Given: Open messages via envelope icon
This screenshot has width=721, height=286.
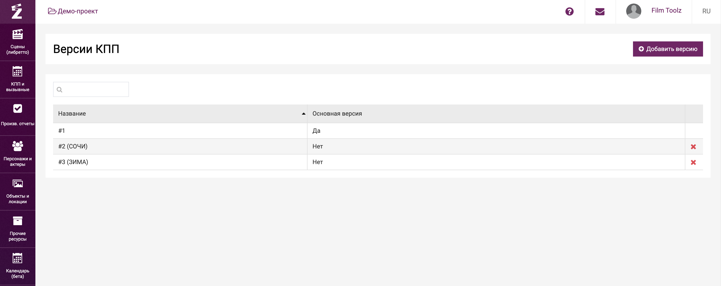Looking at the screenshot, I should 600,11.
